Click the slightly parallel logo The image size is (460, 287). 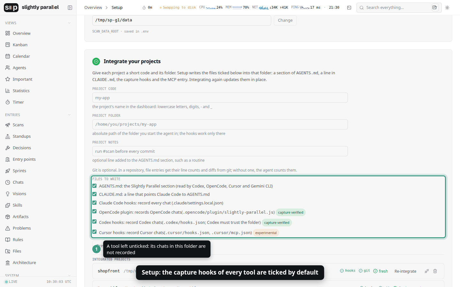click(31, 7)
